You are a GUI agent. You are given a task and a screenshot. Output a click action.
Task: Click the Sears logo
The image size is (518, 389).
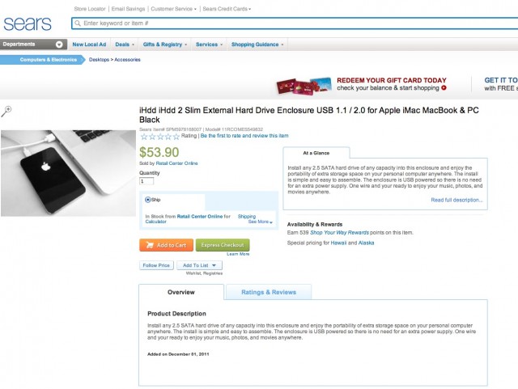pos(27,23)
